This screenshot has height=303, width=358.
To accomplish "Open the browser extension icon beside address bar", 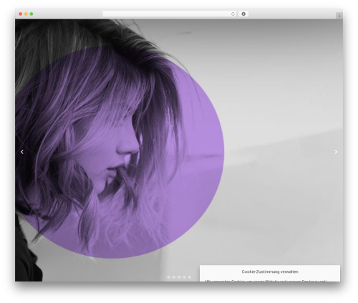I will tap(243, 14).
